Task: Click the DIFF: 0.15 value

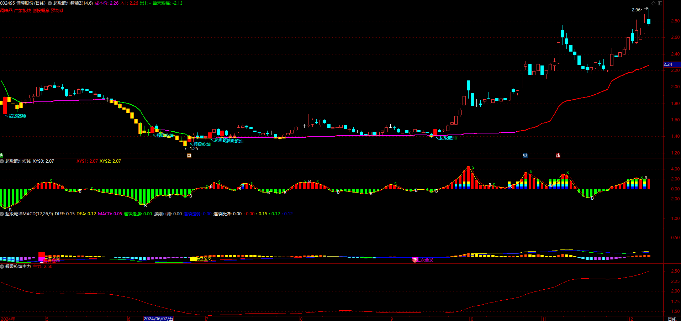Action: (65, 214)
